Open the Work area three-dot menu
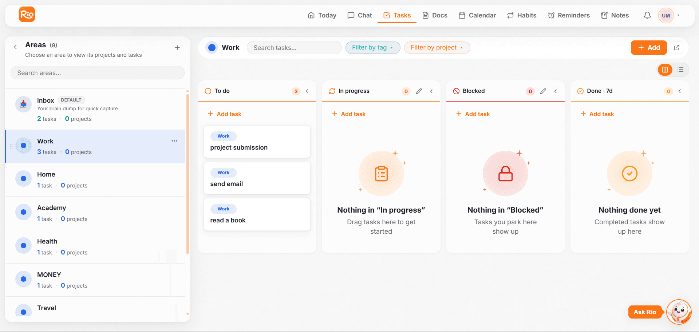The height and width of the screenshot is (332, 699). tap(174, 141)
